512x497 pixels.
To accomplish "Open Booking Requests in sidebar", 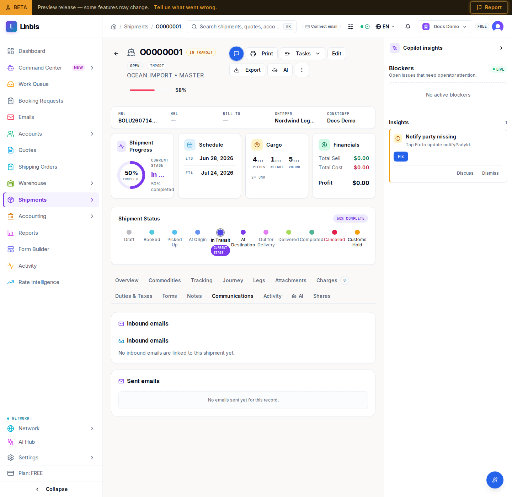I will click(x=51, y=101).
